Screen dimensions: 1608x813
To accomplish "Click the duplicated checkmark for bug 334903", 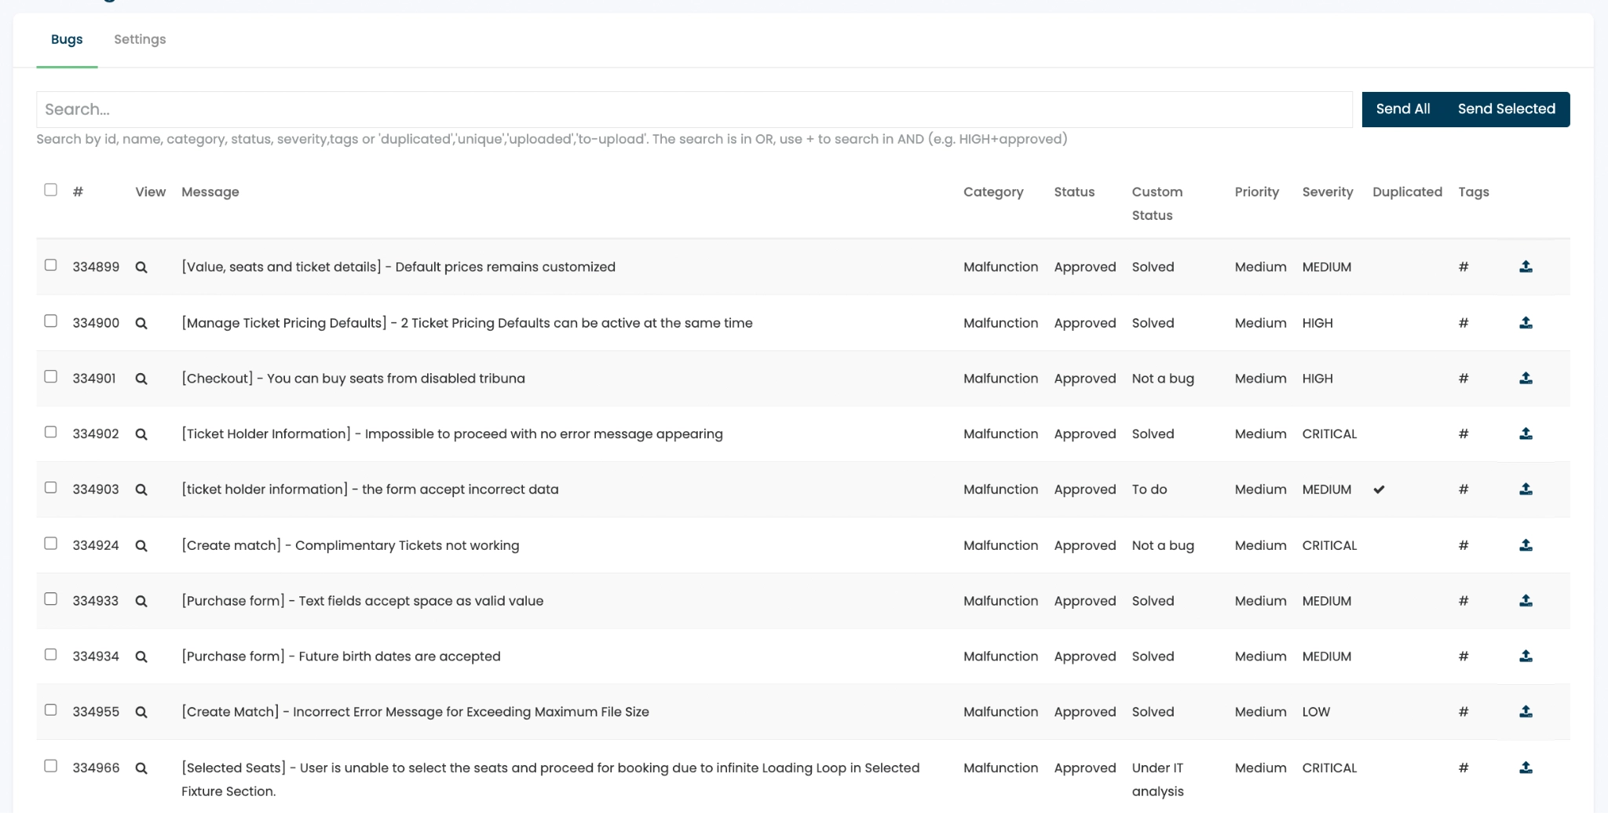I will pyautogui.click(x=1379, y=489).
